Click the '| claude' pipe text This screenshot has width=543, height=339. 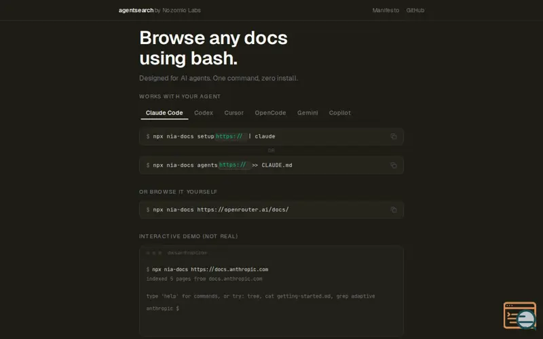262,136
